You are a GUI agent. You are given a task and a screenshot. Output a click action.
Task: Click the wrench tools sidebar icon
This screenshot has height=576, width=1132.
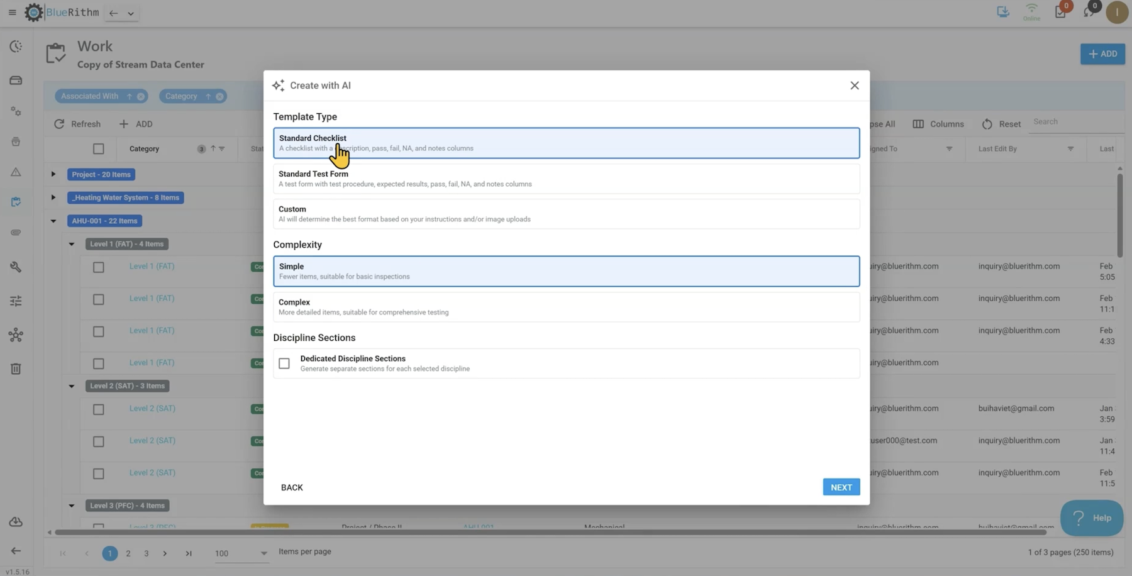(x=16, y=267)
